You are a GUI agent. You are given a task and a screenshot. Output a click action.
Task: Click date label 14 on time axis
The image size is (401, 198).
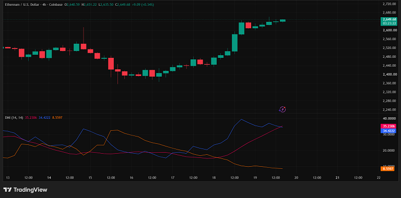[x=49, y=178]
